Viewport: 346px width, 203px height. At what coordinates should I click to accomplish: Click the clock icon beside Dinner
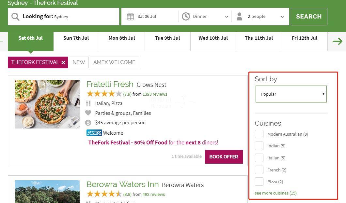tap(186, 17)
